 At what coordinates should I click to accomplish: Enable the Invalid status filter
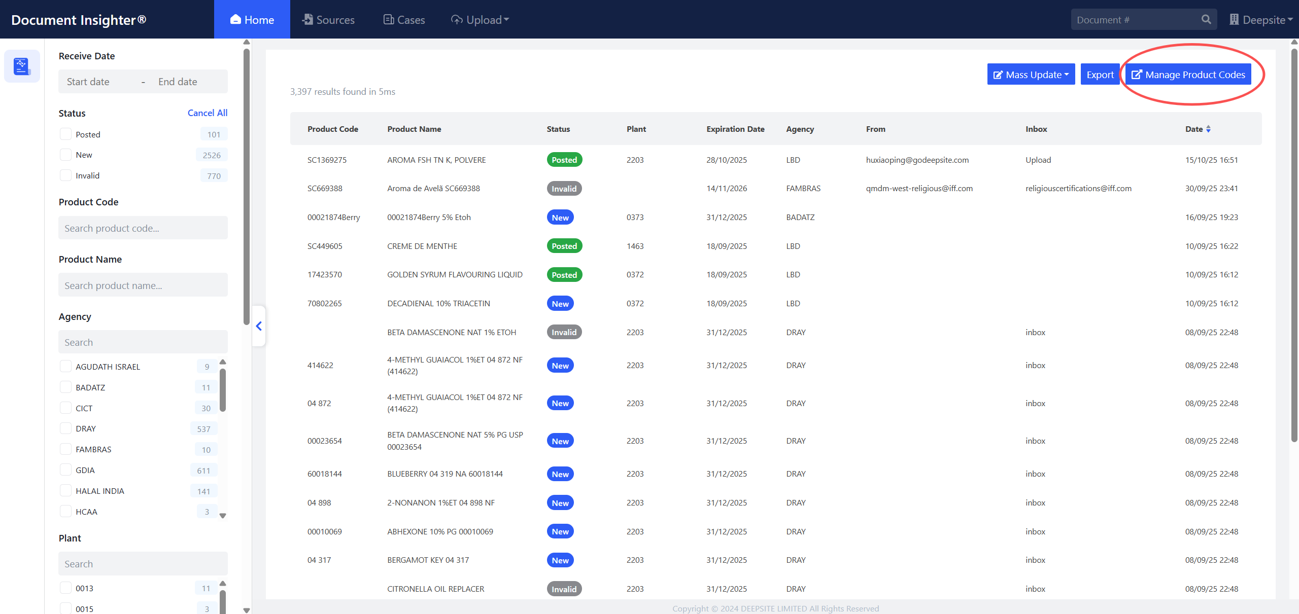click(x=65, y=175)
